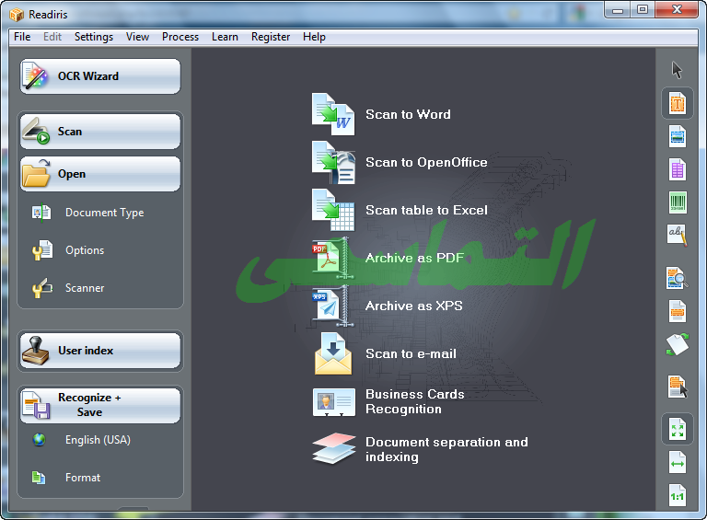
Task: Activate the text zone drawing tool
Action: (x=678, y=103)
